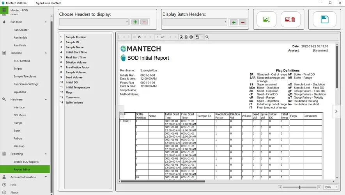Collapse the Template section arrow
Screen dimensions: 345x195
[46, 53]
